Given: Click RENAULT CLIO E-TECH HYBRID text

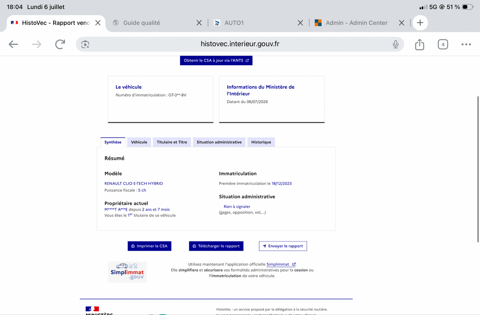Looking at the screenshot, I should tap(134, 183).
